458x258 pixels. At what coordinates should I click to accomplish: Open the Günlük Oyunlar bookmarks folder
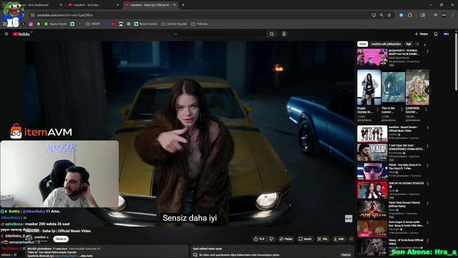(174, 24)
